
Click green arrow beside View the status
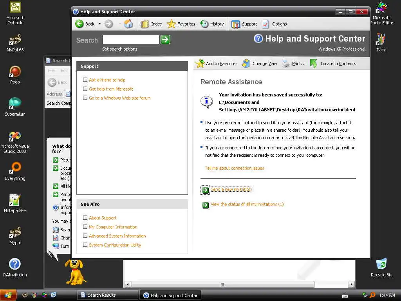205,205
